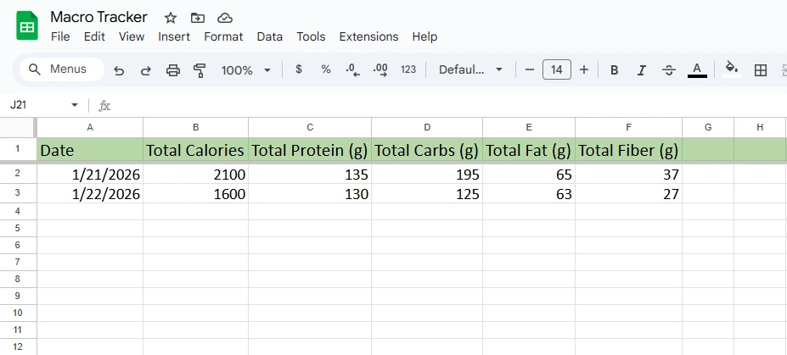Format as currency with dollar button
787x355 pixels.
299,70
